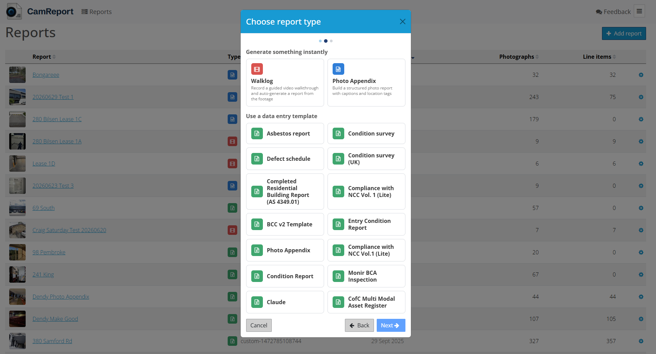Open the hamburger menu in header
The image size is (656, 354).
(x=639, y=11)
